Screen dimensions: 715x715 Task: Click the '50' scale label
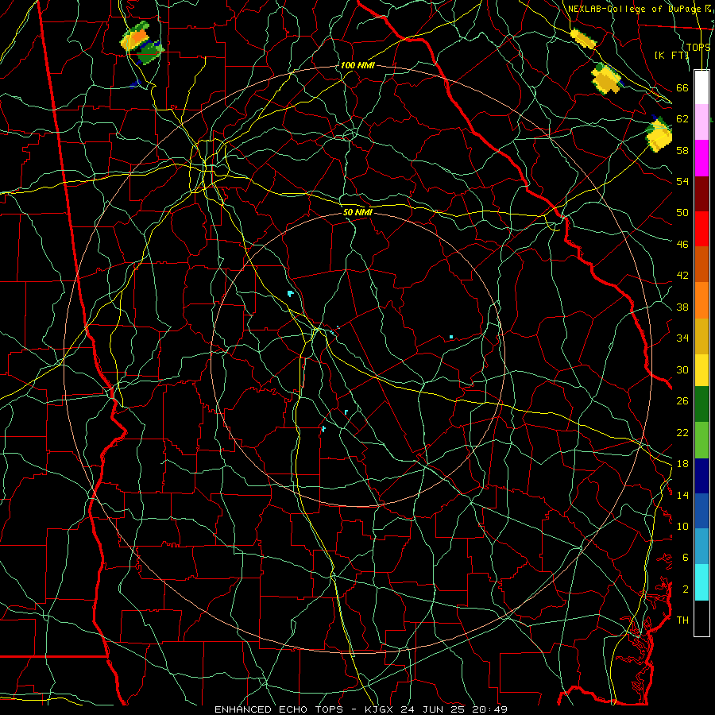pyautogui.click(x=682, y=212)
